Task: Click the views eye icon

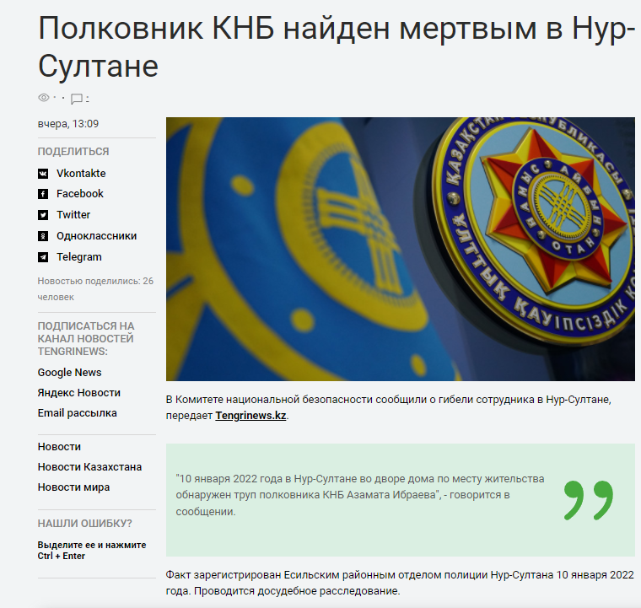Action: tap(43, 98)
